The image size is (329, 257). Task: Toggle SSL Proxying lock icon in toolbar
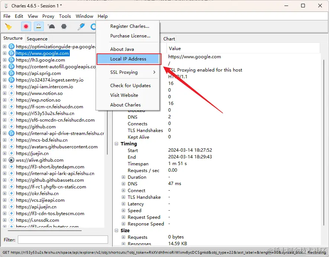coord(39,26)
